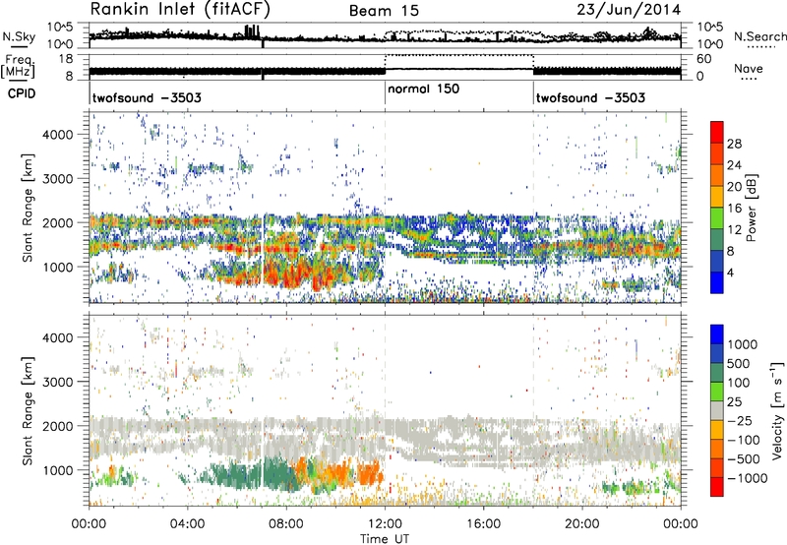Click the '4000' tick on the power panel
787x545 pixels.
pos(58,135)
